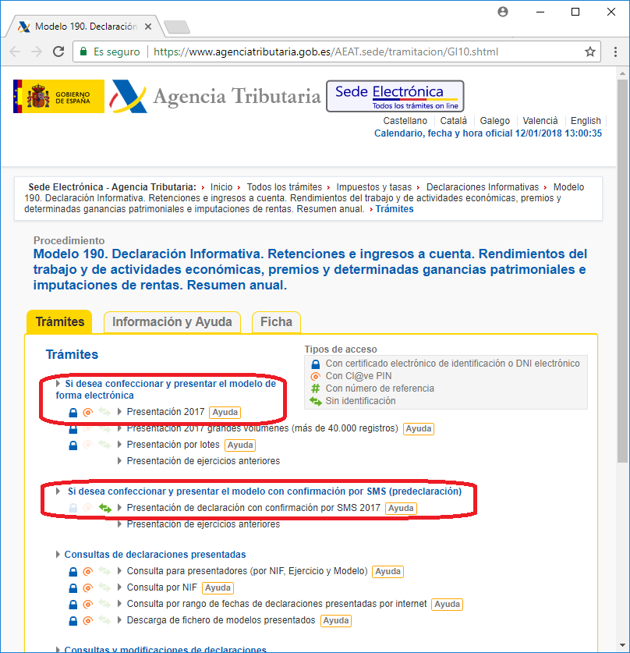The height and width of the screenshot is (653, 630).
Task: Switch to the Información y Ayuda tab
Action: click(x=172, y=322)
